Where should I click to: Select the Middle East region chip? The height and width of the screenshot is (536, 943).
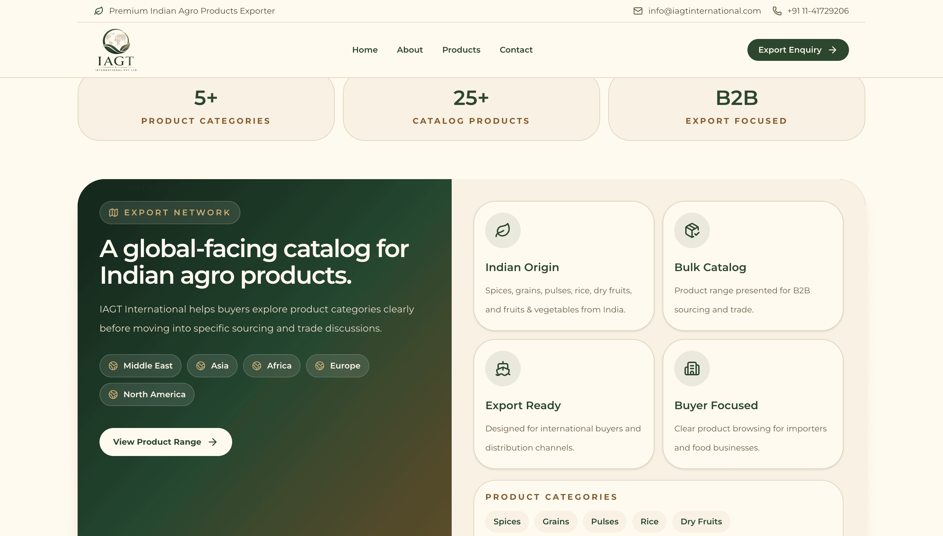[x=140, y=365]
